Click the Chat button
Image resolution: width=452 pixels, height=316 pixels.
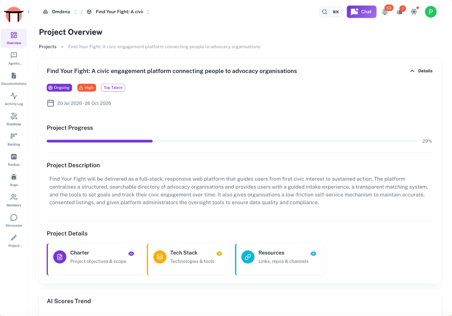[362, 12]
